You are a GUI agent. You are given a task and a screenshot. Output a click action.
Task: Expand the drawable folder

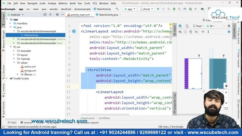click(x=14, y=51)
